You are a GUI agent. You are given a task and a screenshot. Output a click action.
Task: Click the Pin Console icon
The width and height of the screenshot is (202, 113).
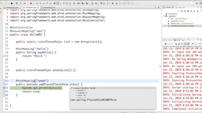click(x=193, y=44)
